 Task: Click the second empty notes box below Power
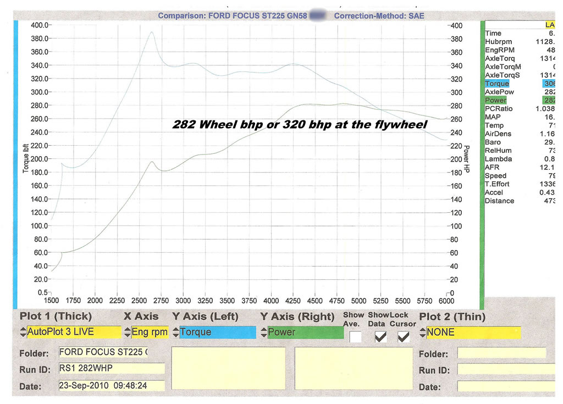354,368
